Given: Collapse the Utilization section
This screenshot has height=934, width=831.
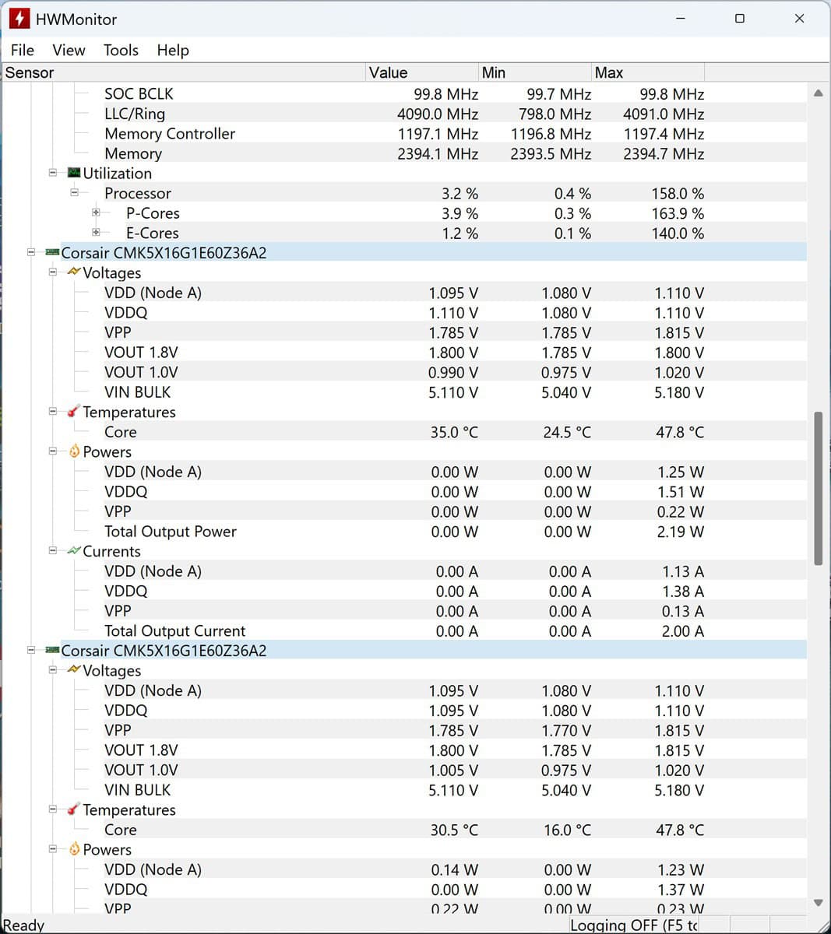Looking at the screenshot, I should pyautogui.click(x=53, y=173).
